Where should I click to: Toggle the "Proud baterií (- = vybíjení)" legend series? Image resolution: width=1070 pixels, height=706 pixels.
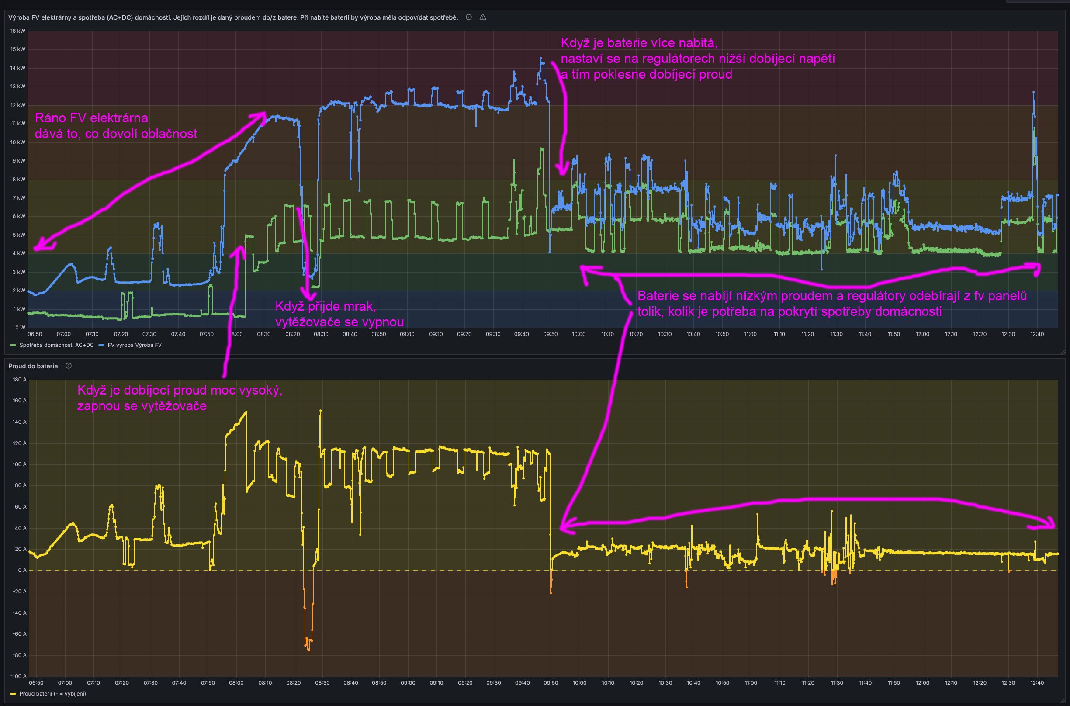point(52,694)
